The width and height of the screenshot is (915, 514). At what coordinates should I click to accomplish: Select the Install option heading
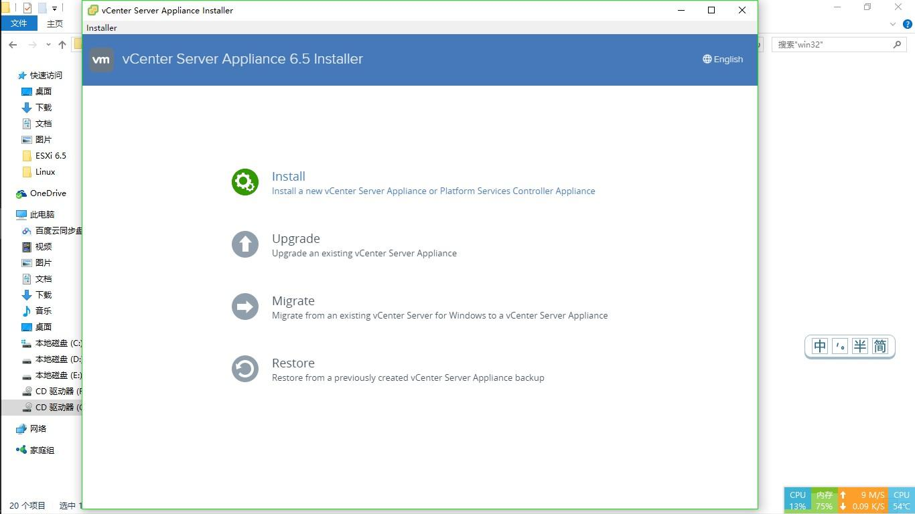(289, 176)
